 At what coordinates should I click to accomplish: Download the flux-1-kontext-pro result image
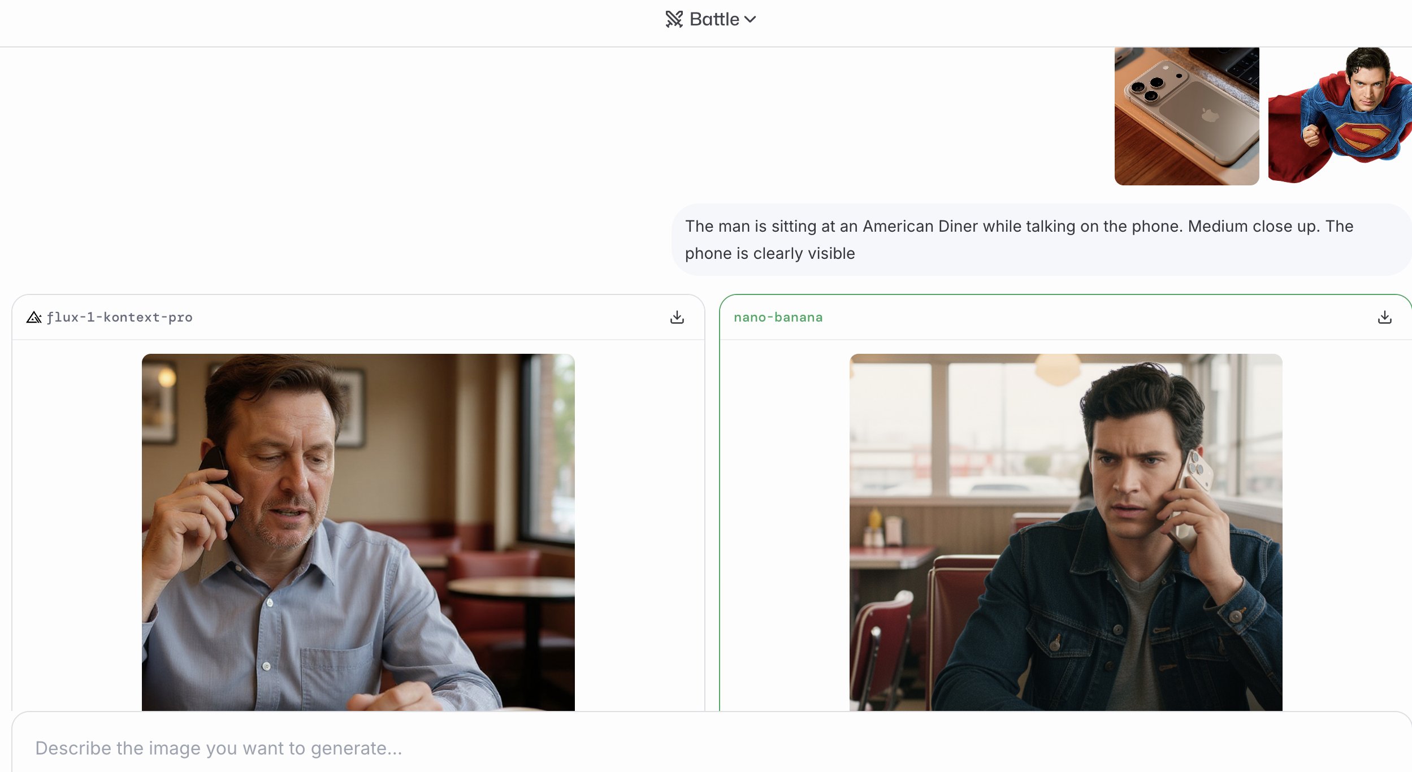(x=677, y=317)
